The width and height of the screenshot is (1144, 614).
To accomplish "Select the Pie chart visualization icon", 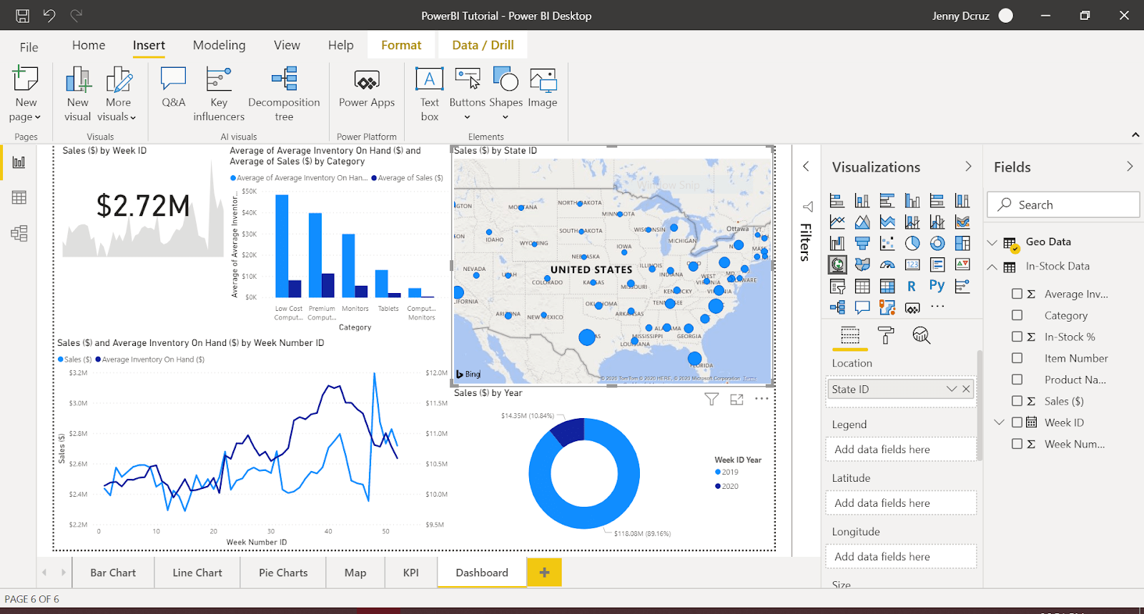I will tap(912, 244).
